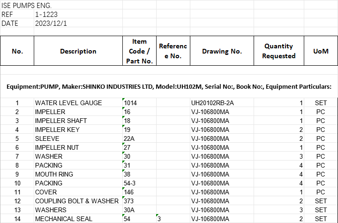Click item code 373 cell
This screenshot has height=223, width=338.
click(129, 201)
